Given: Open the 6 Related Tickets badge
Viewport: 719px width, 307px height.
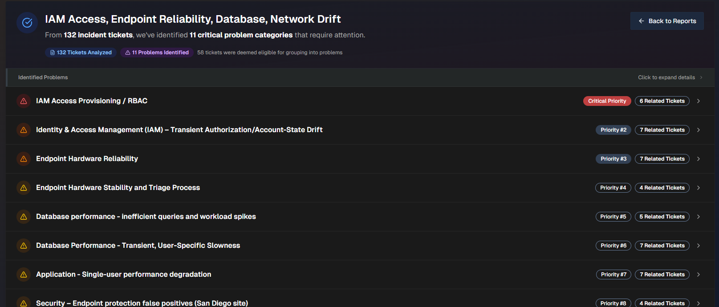Looking at the screenshot, I should [x=662, y=101].
